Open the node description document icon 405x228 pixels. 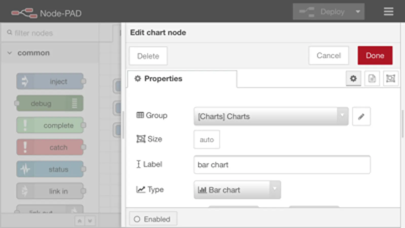tap(372, 79)
